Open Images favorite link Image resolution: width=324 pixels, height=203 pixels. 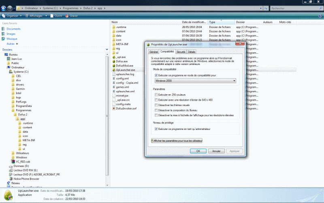(x=11, y=34)
